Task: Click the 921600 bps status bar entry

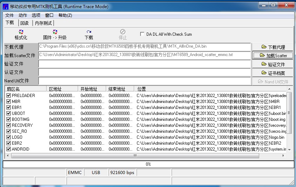Action: (122, 173)
